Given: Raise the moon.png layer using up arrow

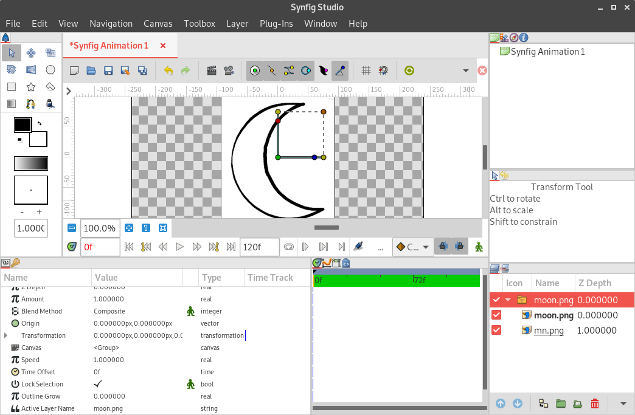Looking at the screenshot, I should pos(500,403).
